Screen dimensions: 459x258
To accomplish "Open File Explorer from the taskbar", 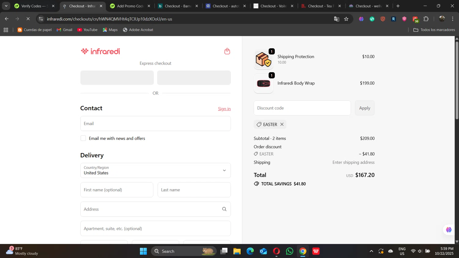I will (237, 251).
